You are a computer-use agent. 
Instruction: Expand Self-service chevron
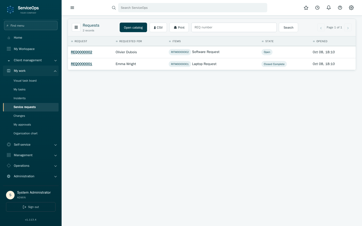(x=56, y=145)
